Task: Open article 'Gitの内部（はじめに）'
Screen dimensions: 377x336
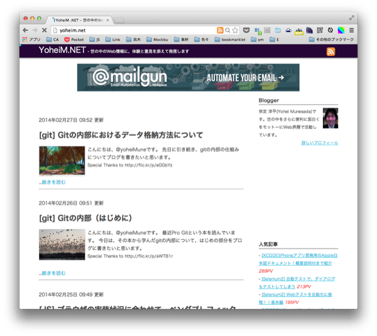Action: point(85,218)
